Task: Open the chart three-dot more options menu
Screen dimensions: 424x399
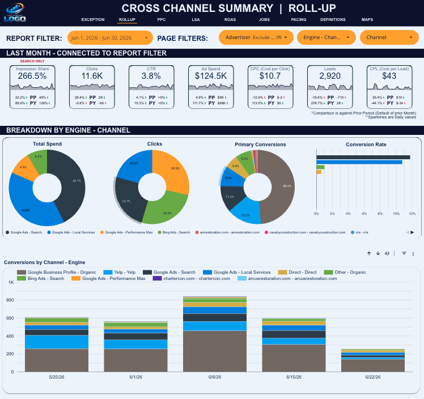Action: click(413, 253)
